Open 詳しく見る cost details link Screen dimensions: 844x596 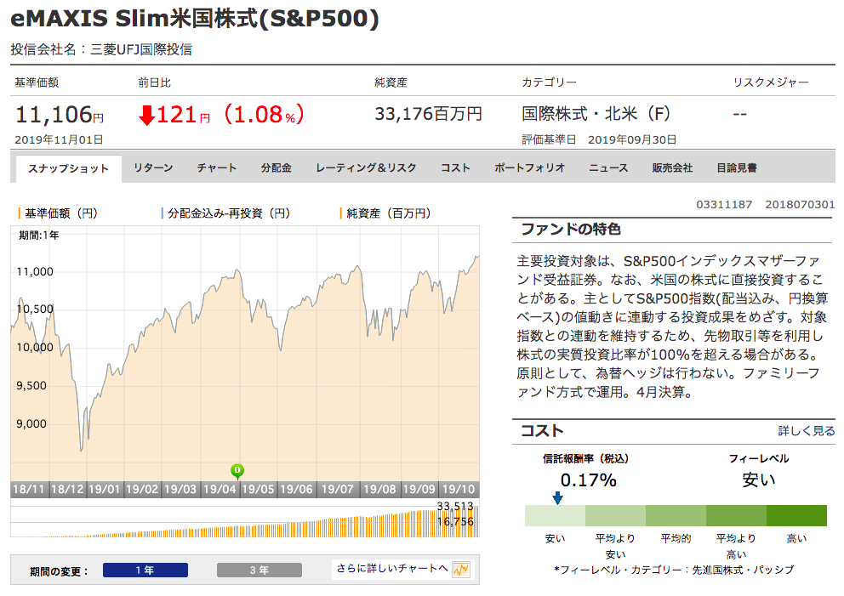(x=807, y=431)
